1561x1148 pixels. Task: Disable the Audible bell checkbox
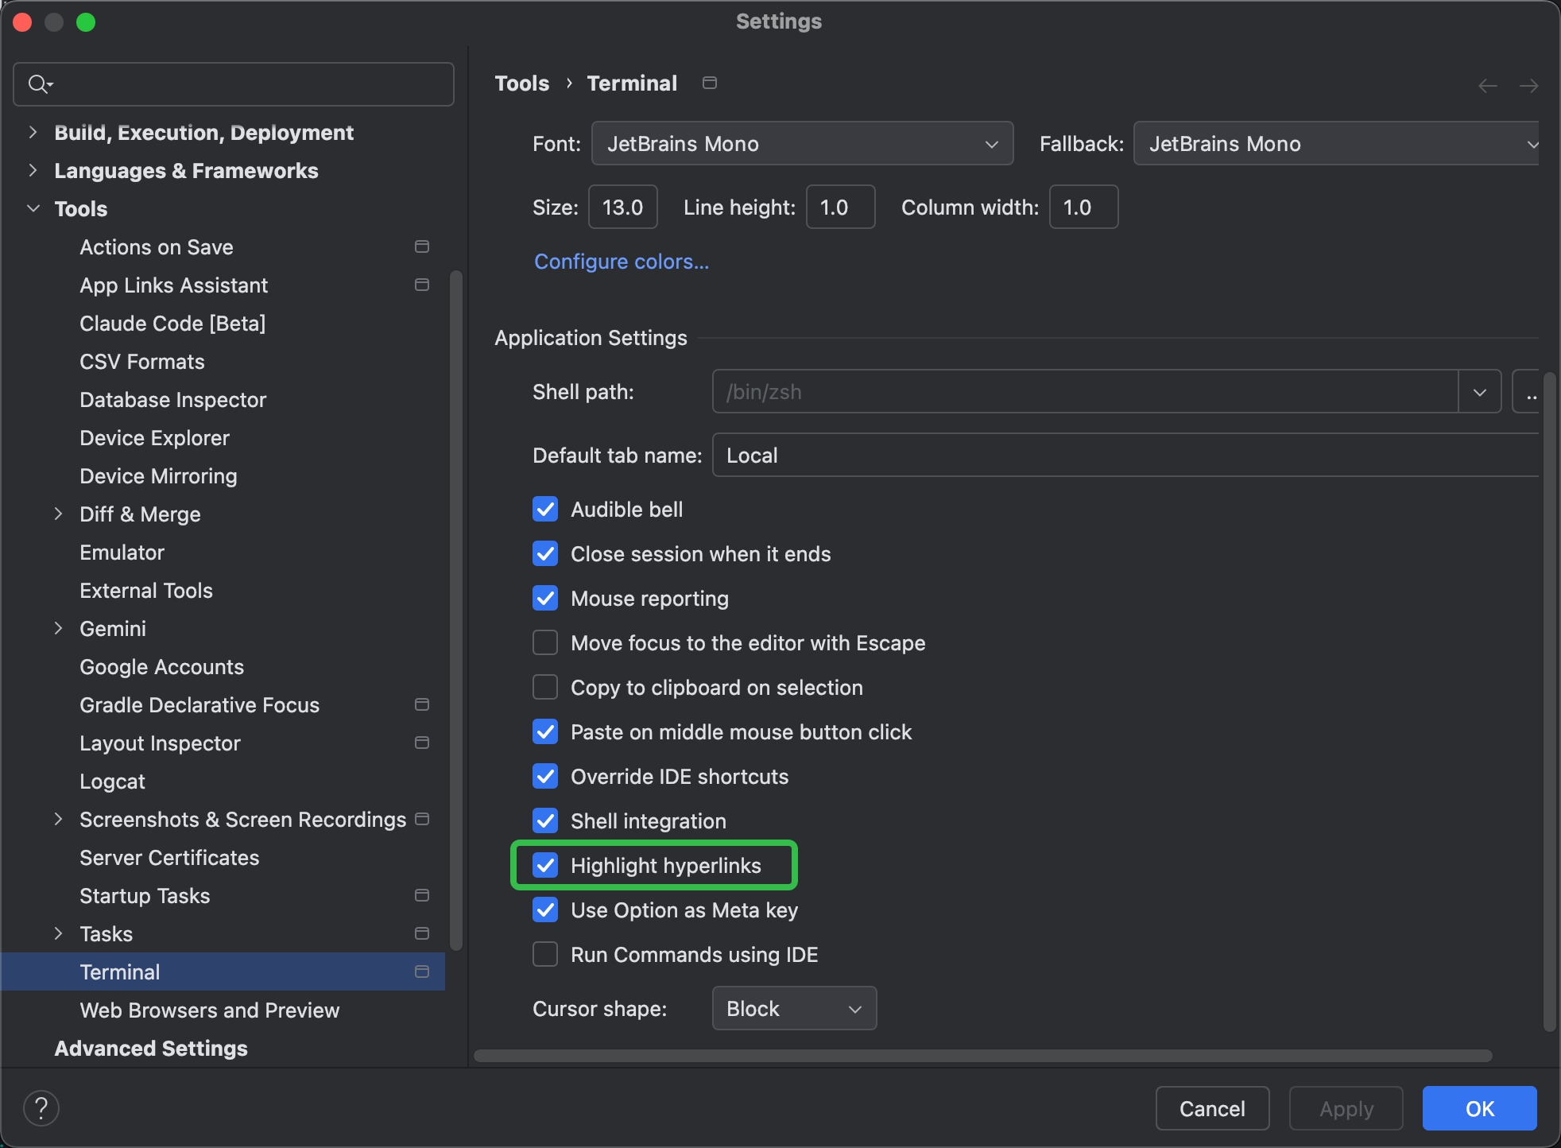click(x=545, y=509)
